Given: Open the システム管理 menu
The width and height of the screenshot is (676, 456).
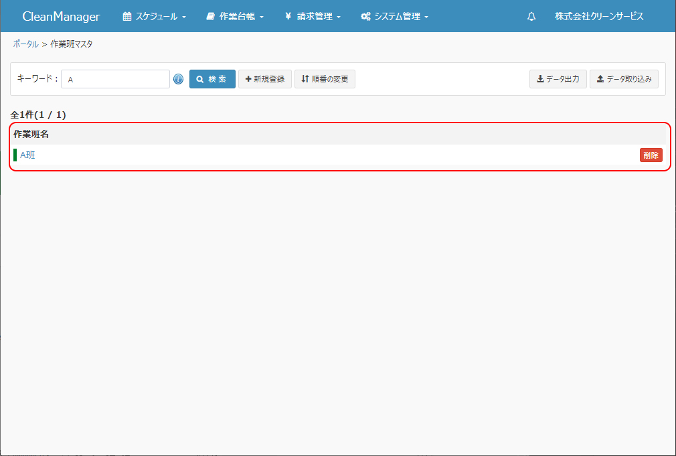Looking at the screenshot, I should pyautogui.click(x=394, y=16).
